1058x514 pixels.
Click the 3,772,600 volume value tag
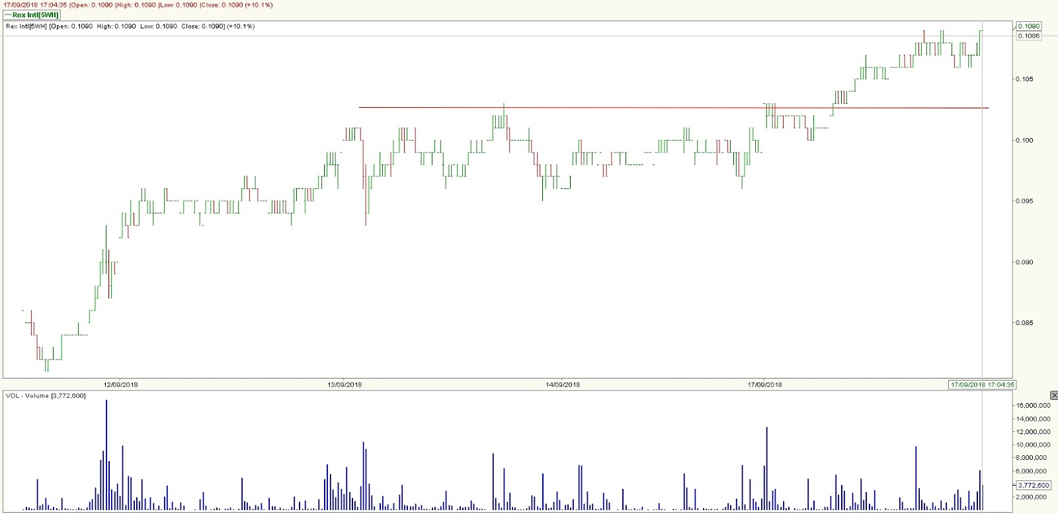click(x=1033, y=485)
